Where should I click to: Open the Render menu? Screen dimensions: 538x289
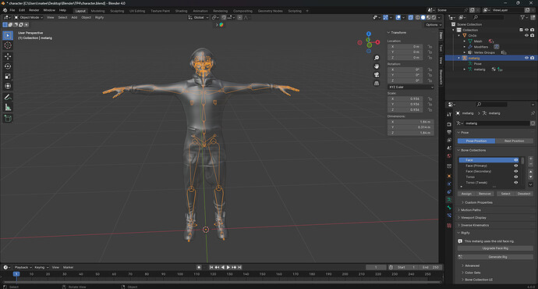[34, 10]
